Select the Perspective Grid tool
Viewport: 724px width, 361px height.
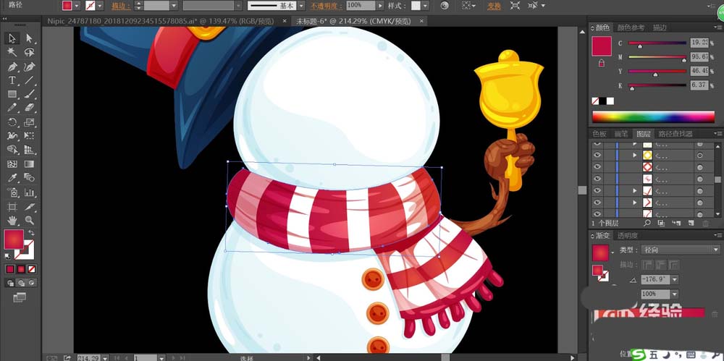coord(29,150)
